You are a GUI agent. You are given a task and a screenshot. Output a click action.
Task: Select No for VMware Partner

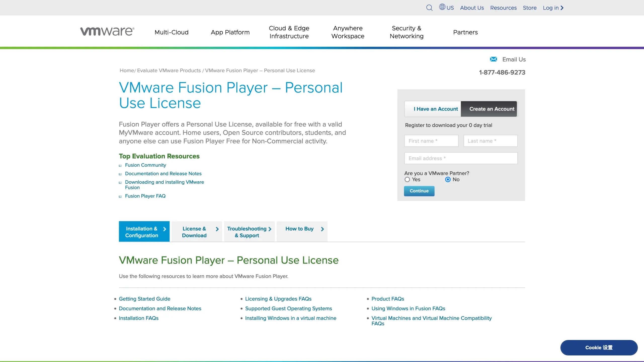pyautogui.click(x=448, y=180)
